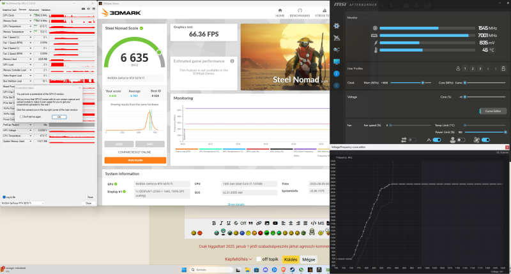511x274 pixels.
Task: Open Afterburner settings gear icon
Action: point(337,25)
